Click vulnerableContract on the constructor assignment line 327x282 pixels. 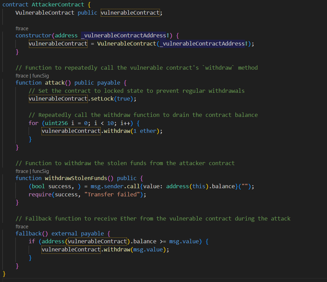pos(58,44)
